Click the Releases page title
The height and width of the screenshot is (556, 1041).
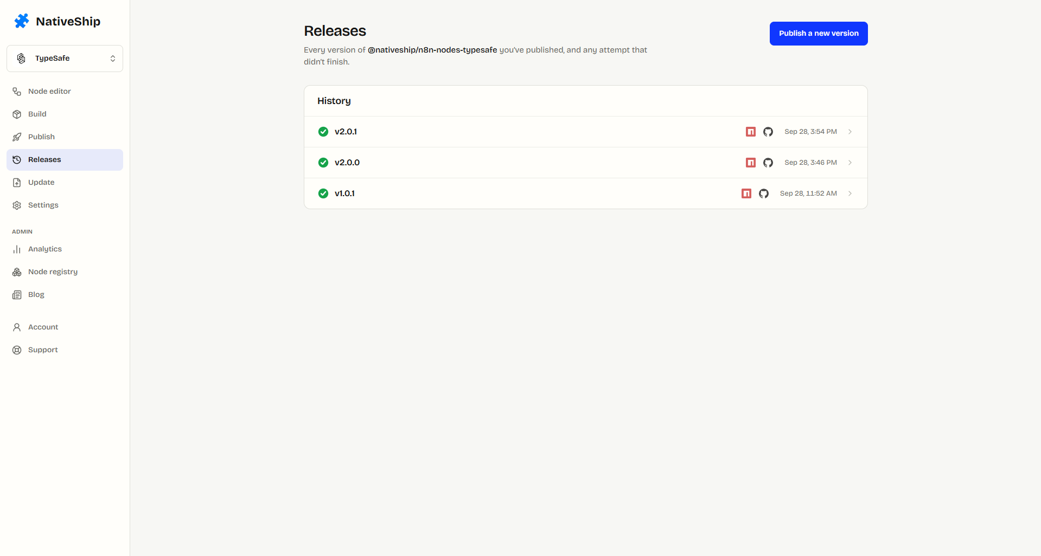pos(335,31)
